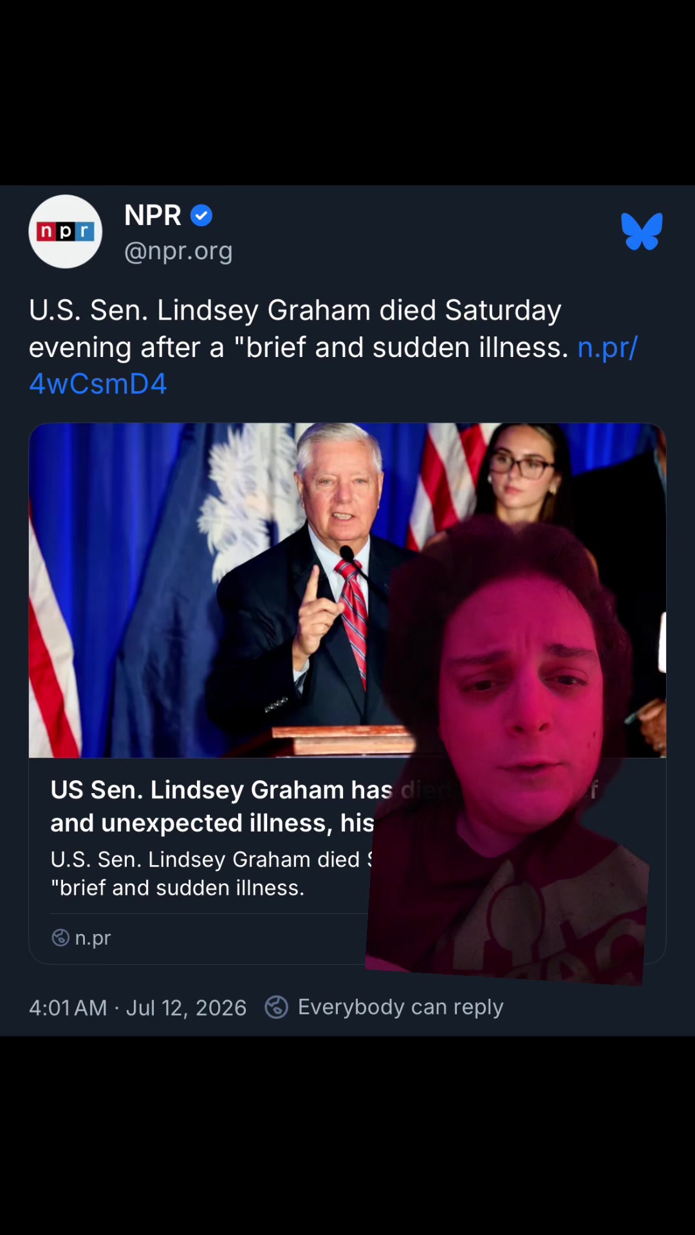Open the 4:01 AM post timestamp

click(68, 1008)
